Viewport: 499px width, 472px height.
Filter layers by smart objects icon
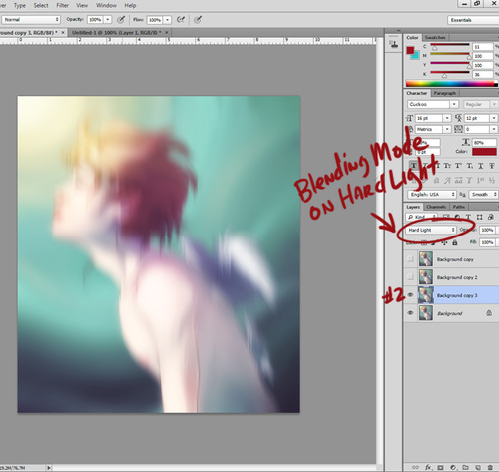[490, 217]
